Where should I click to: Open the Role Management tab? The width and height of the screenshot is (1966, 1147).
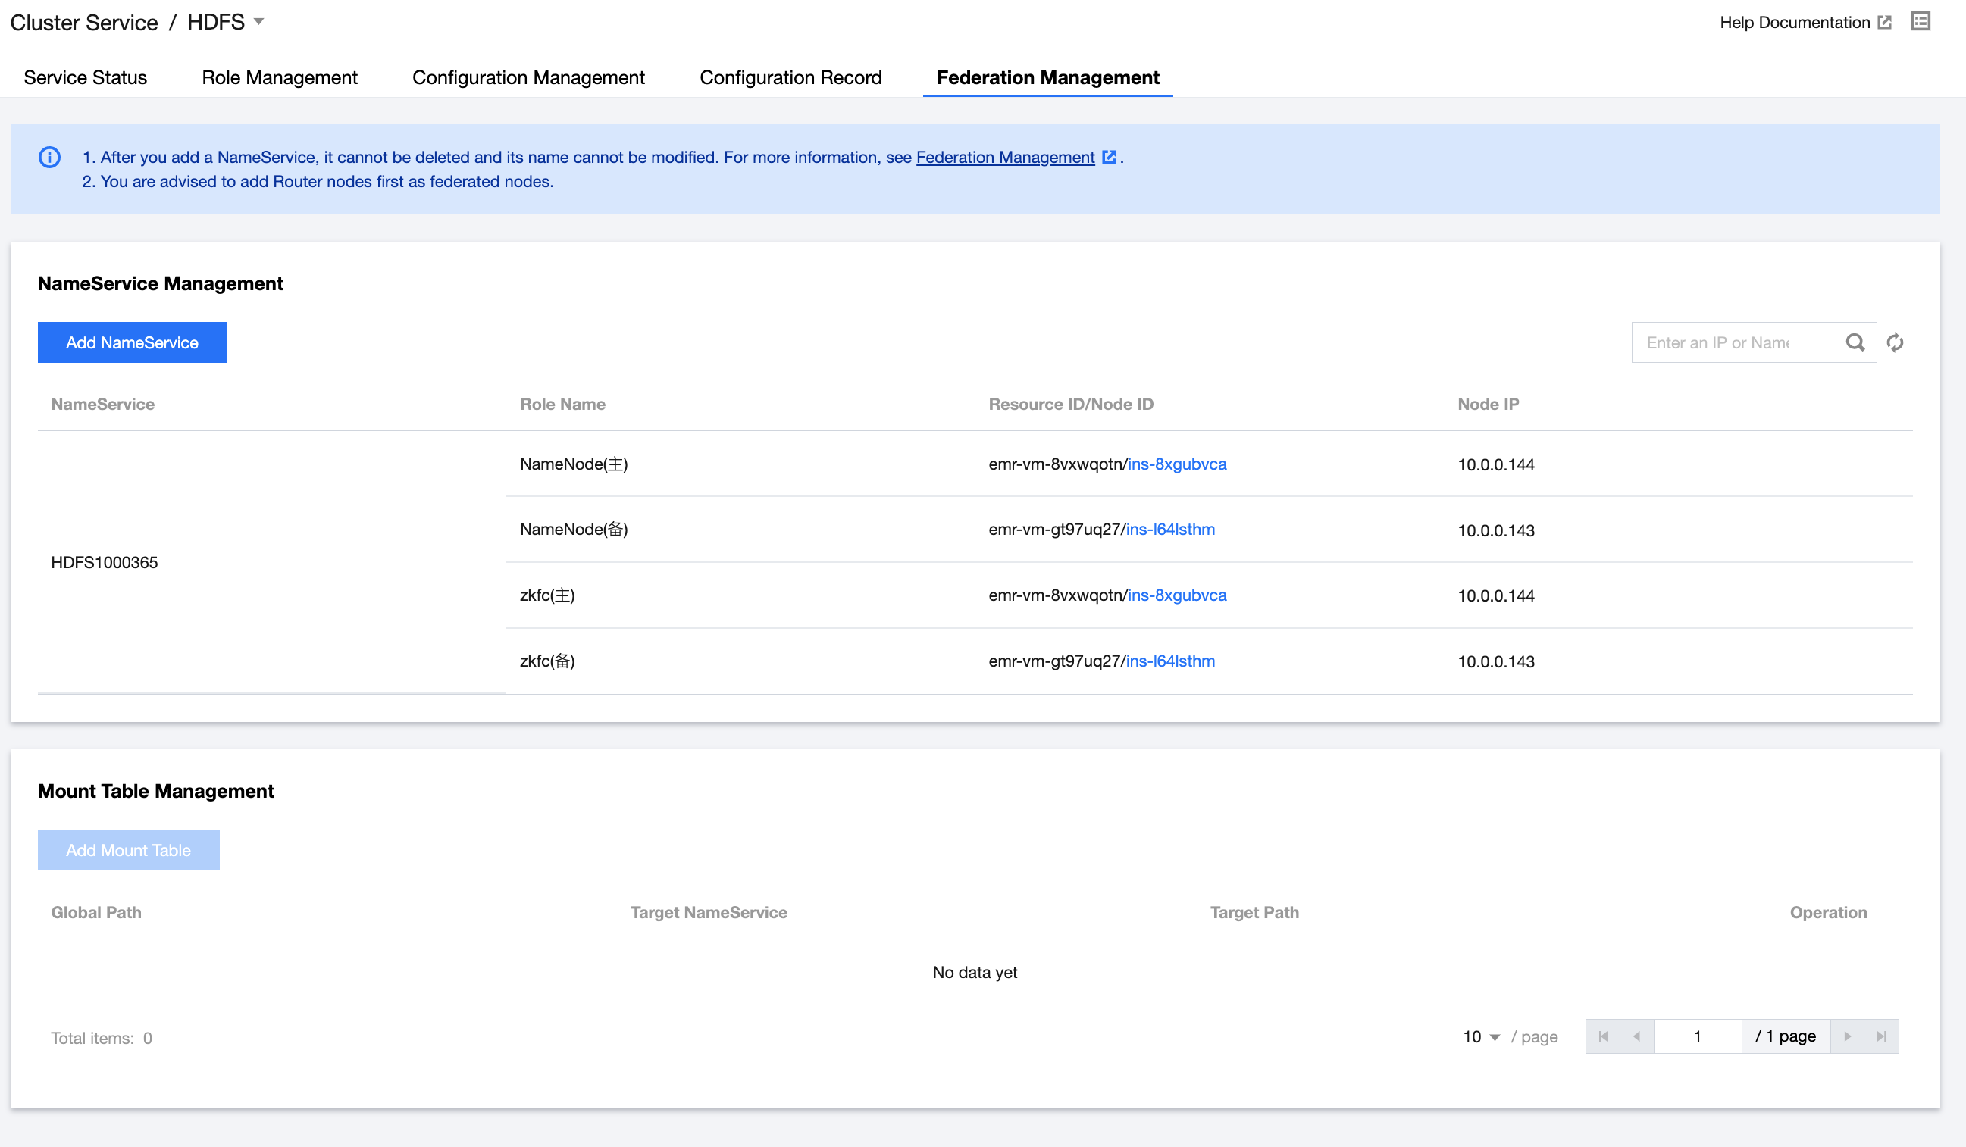[x=280, y=77]
